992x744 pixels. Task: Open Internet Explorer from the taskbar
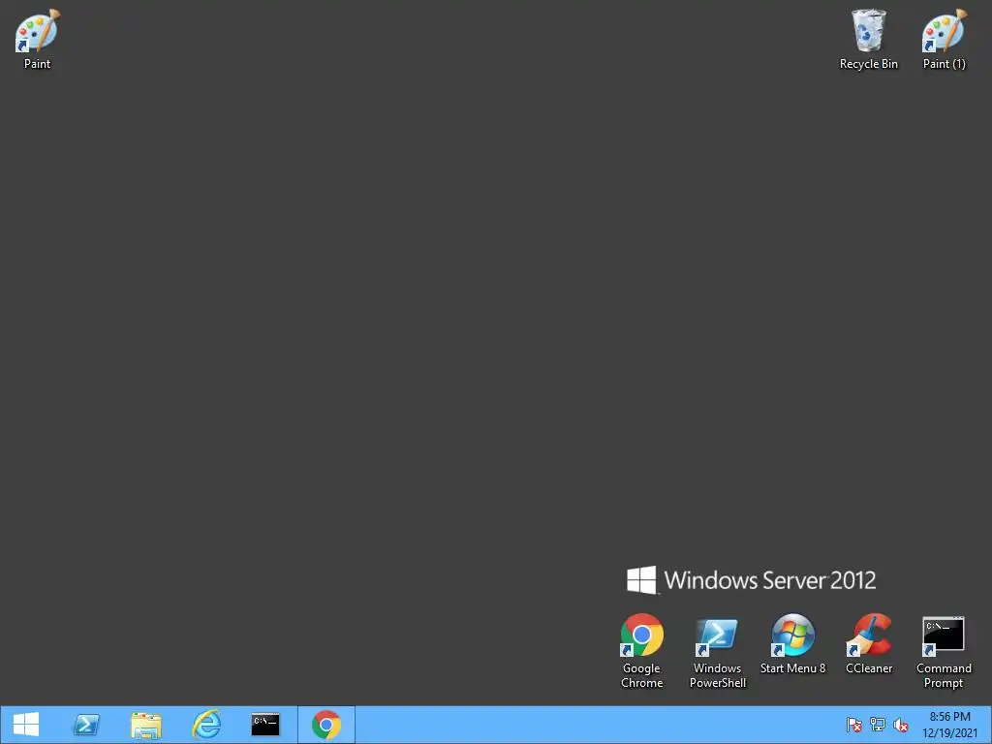[x=206, y=725]
